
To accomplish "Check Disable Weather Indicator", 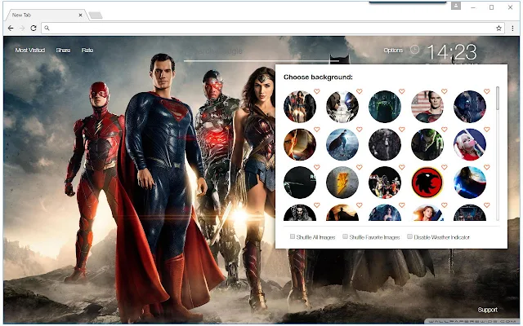I will point(409,236).
